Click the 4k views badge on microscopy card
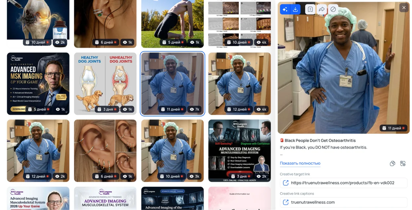412x210 pixels. coord(262,42)
